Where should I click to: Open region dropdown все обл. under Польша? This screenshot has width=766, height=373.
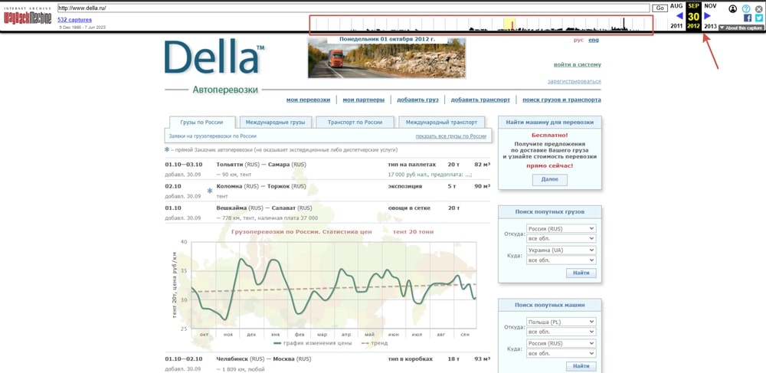point(561,332)
